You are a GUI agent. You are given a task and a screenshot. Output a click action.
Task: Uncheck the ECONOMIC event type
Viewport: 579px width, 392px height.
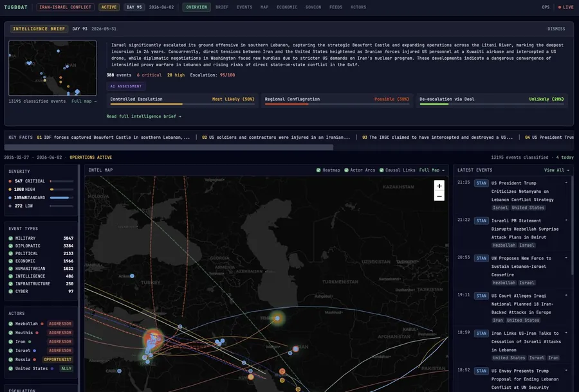click(x=11, y=261)
